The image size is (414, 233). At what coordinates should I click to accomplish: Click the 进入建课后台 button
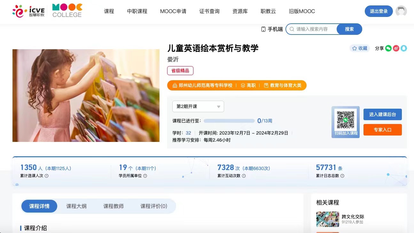click(x=383, y=114)
